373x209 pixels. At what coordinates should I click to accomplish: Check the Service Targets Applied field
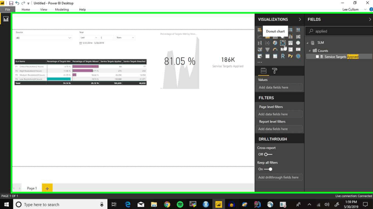317,56
